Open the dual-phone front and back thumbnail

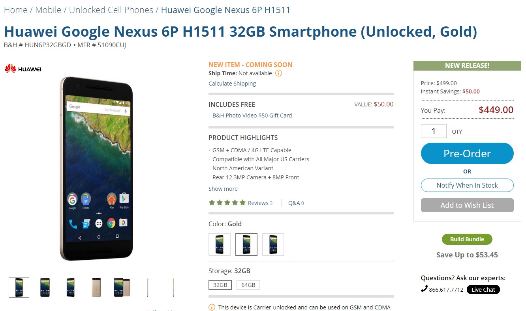tap(122, 287)
